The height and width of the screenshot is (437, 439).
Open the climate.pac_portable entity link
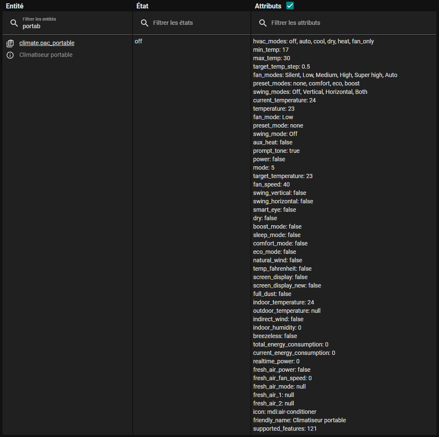point(47,43)
